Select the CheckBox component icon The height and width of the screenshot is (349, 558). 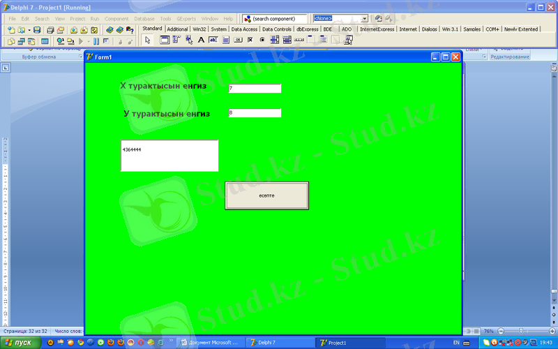(x=250, y=40)
